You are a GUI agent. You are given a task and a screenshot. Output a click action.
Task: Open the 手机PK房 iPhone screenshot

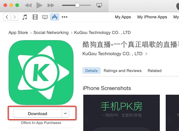point(121,113)
